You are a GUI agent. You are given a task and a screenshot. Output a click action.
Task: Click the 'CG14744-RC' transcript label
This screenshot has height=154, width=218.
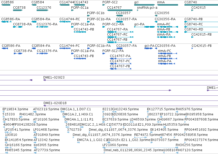pyautogui.click(x=70, y=19)
